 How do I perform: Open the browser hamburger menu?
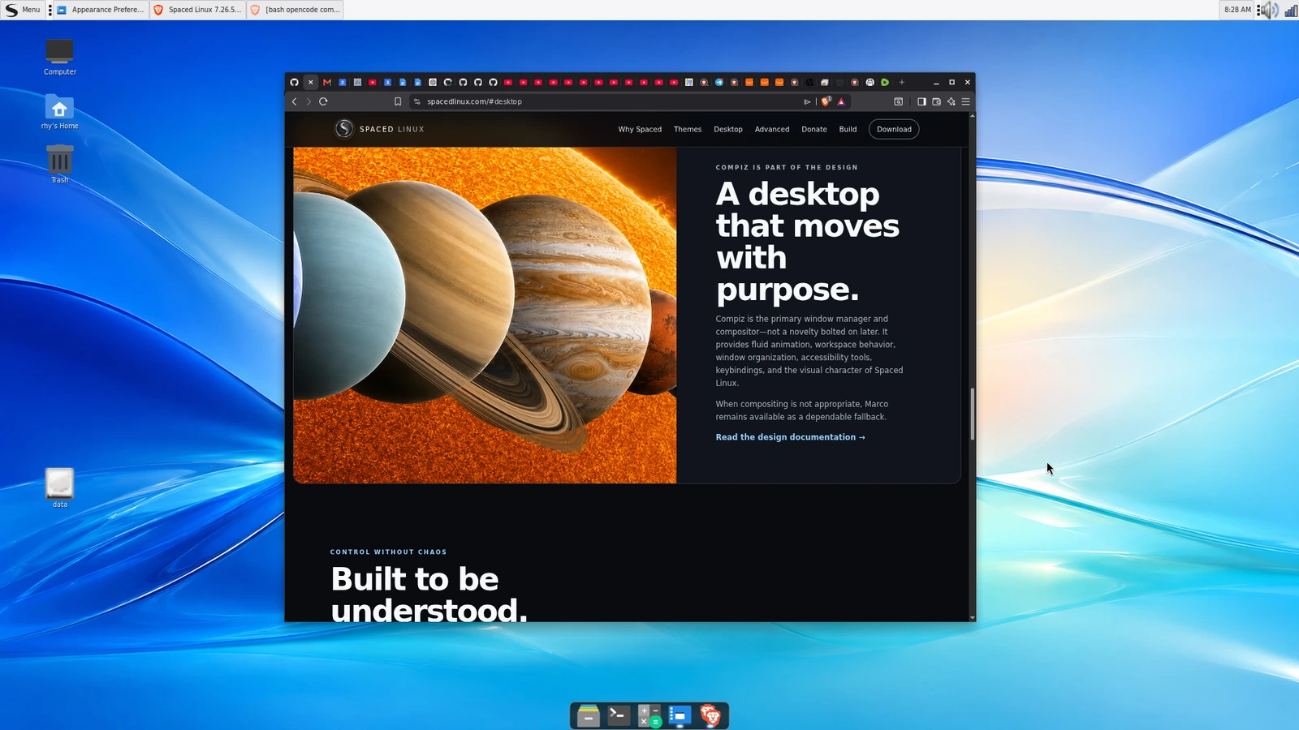click(x=966, y=101)
